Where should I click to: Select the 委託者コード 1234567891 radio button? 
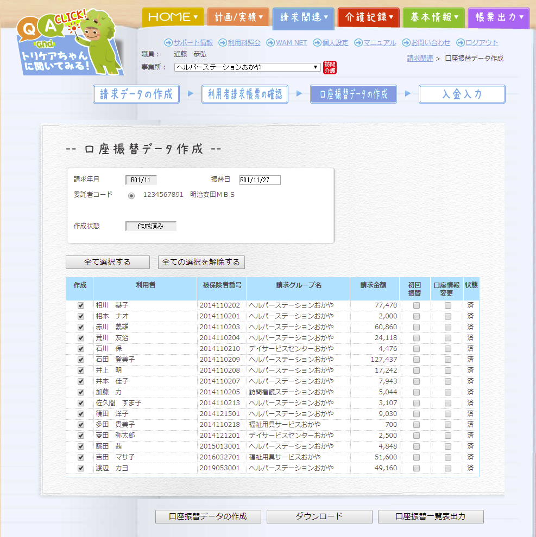131,195
